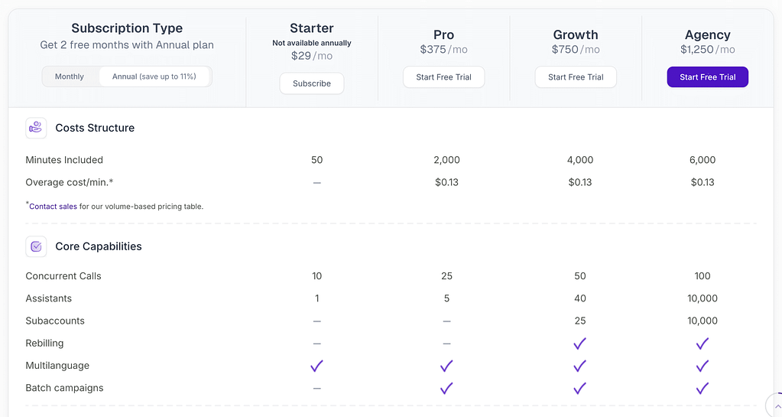Click the Costs Structure hand-coin icon
The height and width of the screenshot is (417, 782).
(36, 128)
